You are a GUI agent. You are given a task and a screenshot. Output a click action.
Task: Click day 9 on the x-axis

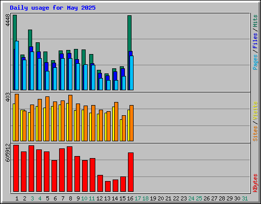(78, 198)
